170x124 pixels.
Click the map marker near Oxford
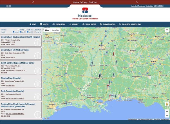coord(106,53)
